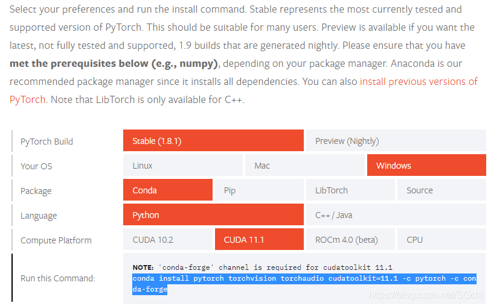Select the Windows OS option

tap(426, 166)
